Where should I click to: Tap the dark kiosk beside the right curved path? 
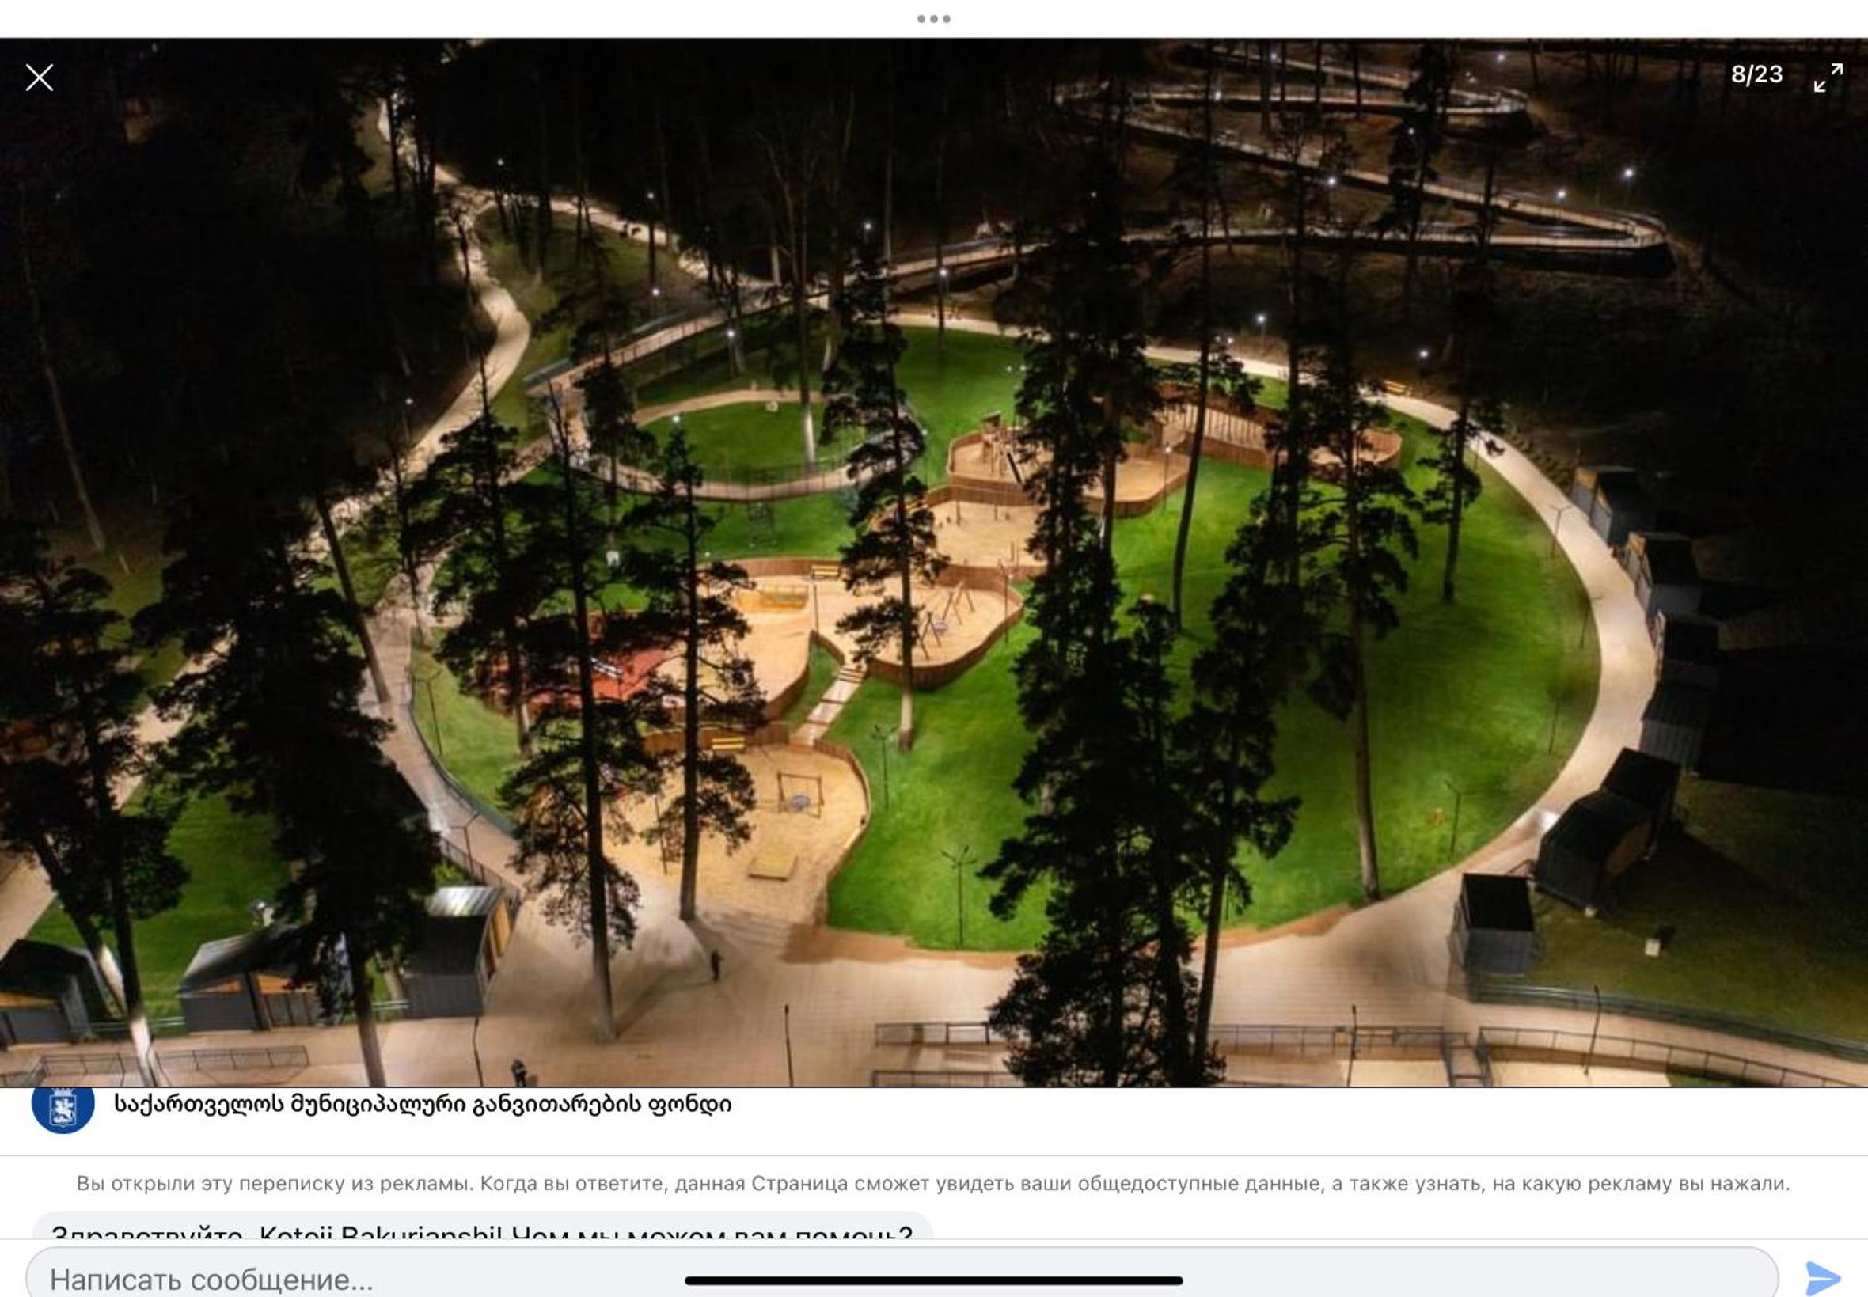click(x=1496, y=925)
